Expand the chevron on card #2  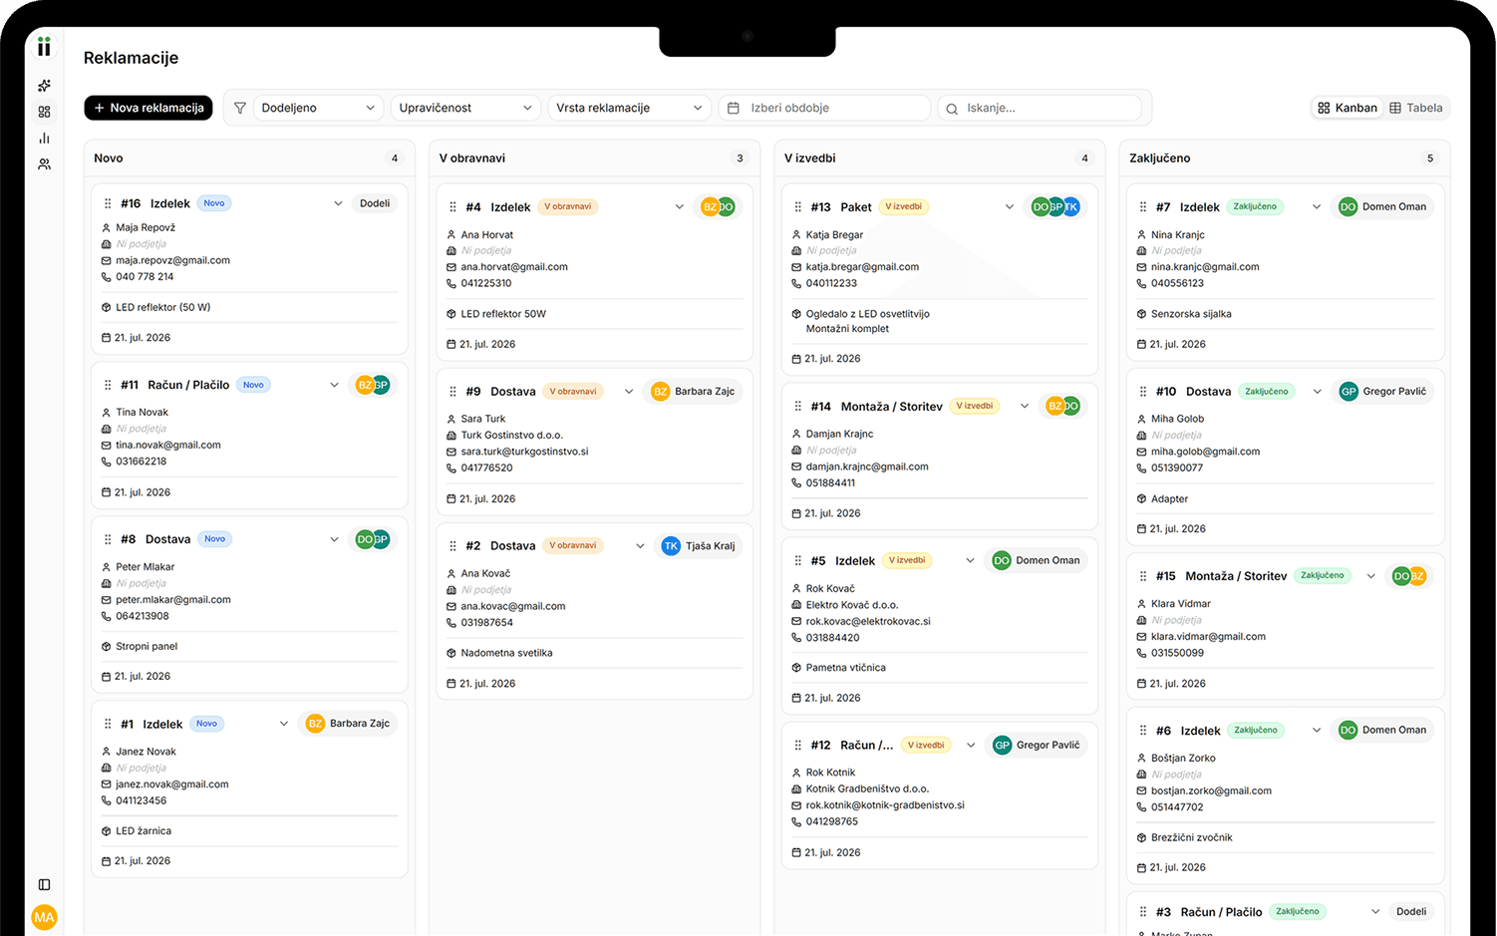tap(640, 546)
